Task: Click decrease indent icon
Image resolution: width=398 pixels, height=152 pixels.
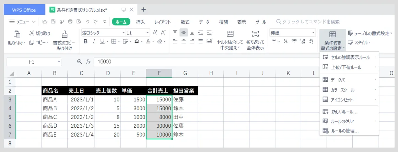Action: pyautogui.click(x=200, y=33)
